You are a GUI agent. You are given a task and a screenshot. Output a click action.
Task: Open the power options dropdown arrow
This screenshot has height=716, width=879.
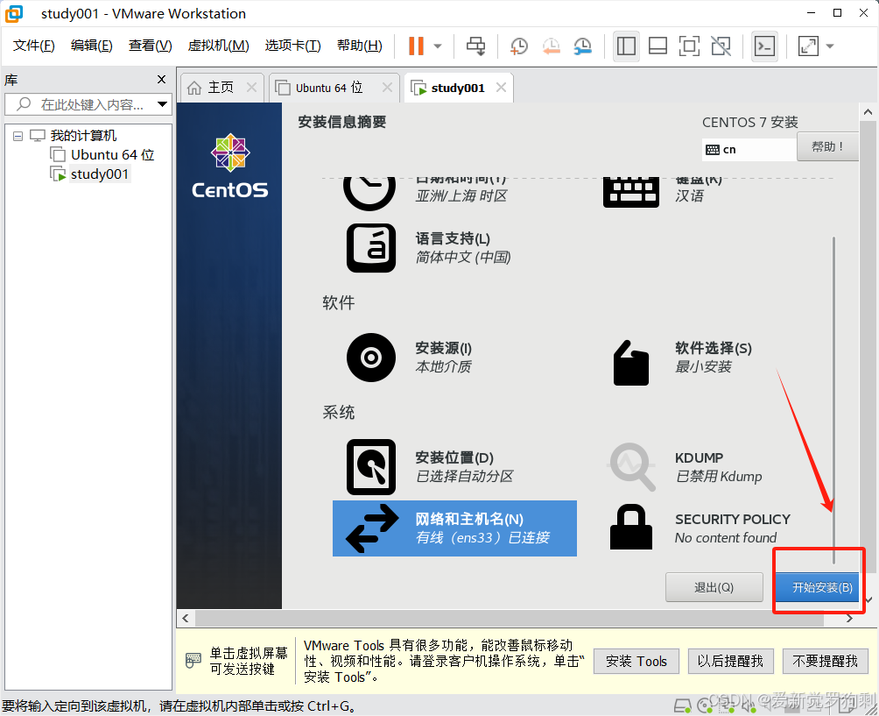[x=438, y=46]
